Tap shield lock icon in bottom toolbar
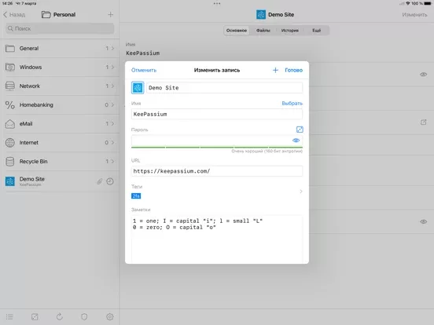The width and height of the screenshot is (434, 325). (x=84, y=316)
